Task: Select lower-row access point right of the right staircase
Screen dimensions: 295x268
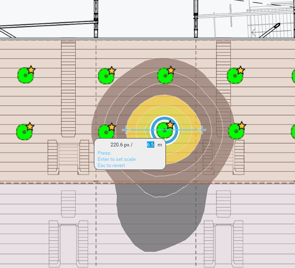Action: coord(236,131)
